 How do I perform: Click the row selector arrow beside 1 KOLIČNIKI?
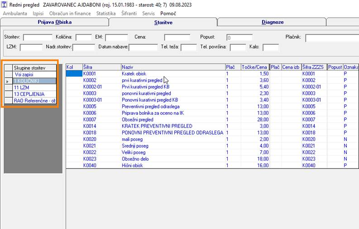8,81
